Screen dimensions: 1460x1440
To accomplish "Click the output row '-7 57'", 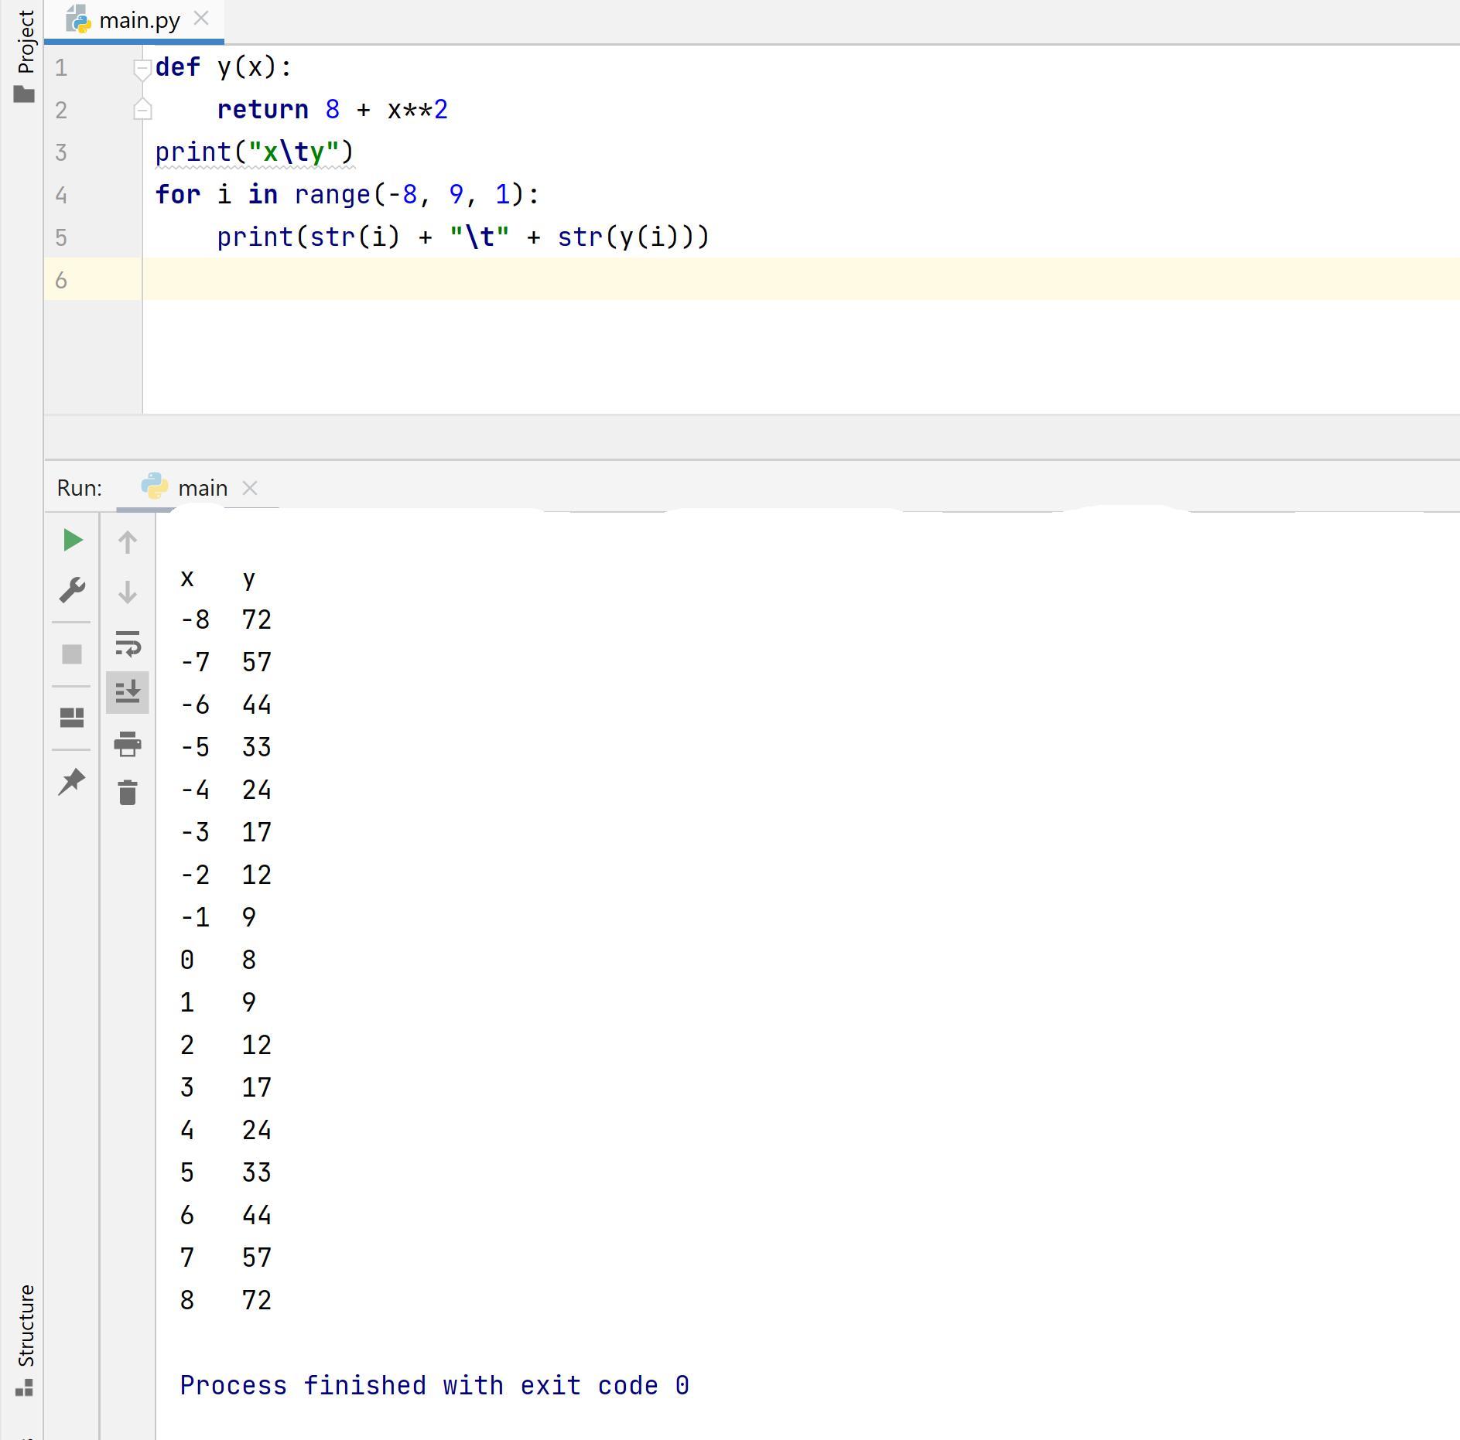I will pos(226,662).
